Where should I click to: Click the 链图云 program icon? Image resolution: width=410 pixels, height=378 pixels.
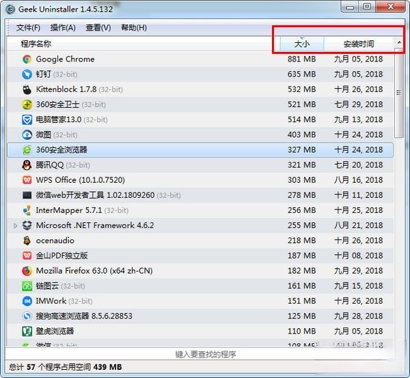27,286
